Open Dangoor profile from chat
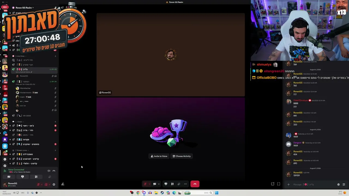 pos(297,143)
